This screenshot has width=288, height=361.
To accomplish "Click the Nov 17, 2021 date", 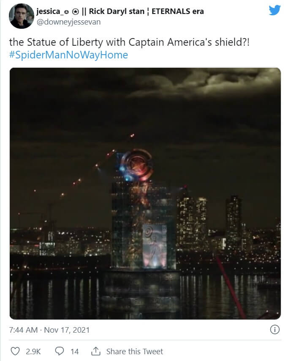I will [67, 330].
